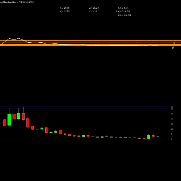Click the large green candlestick near the right end
The width and height of the screenshot is (181, 181).
[148, 137]
